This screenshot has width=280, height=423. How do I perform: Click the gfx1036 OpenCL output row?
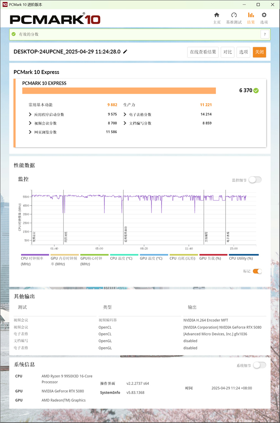215,334
